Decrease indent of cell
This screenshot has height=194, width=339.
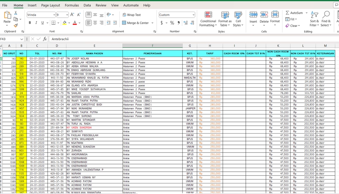(108, 23)
